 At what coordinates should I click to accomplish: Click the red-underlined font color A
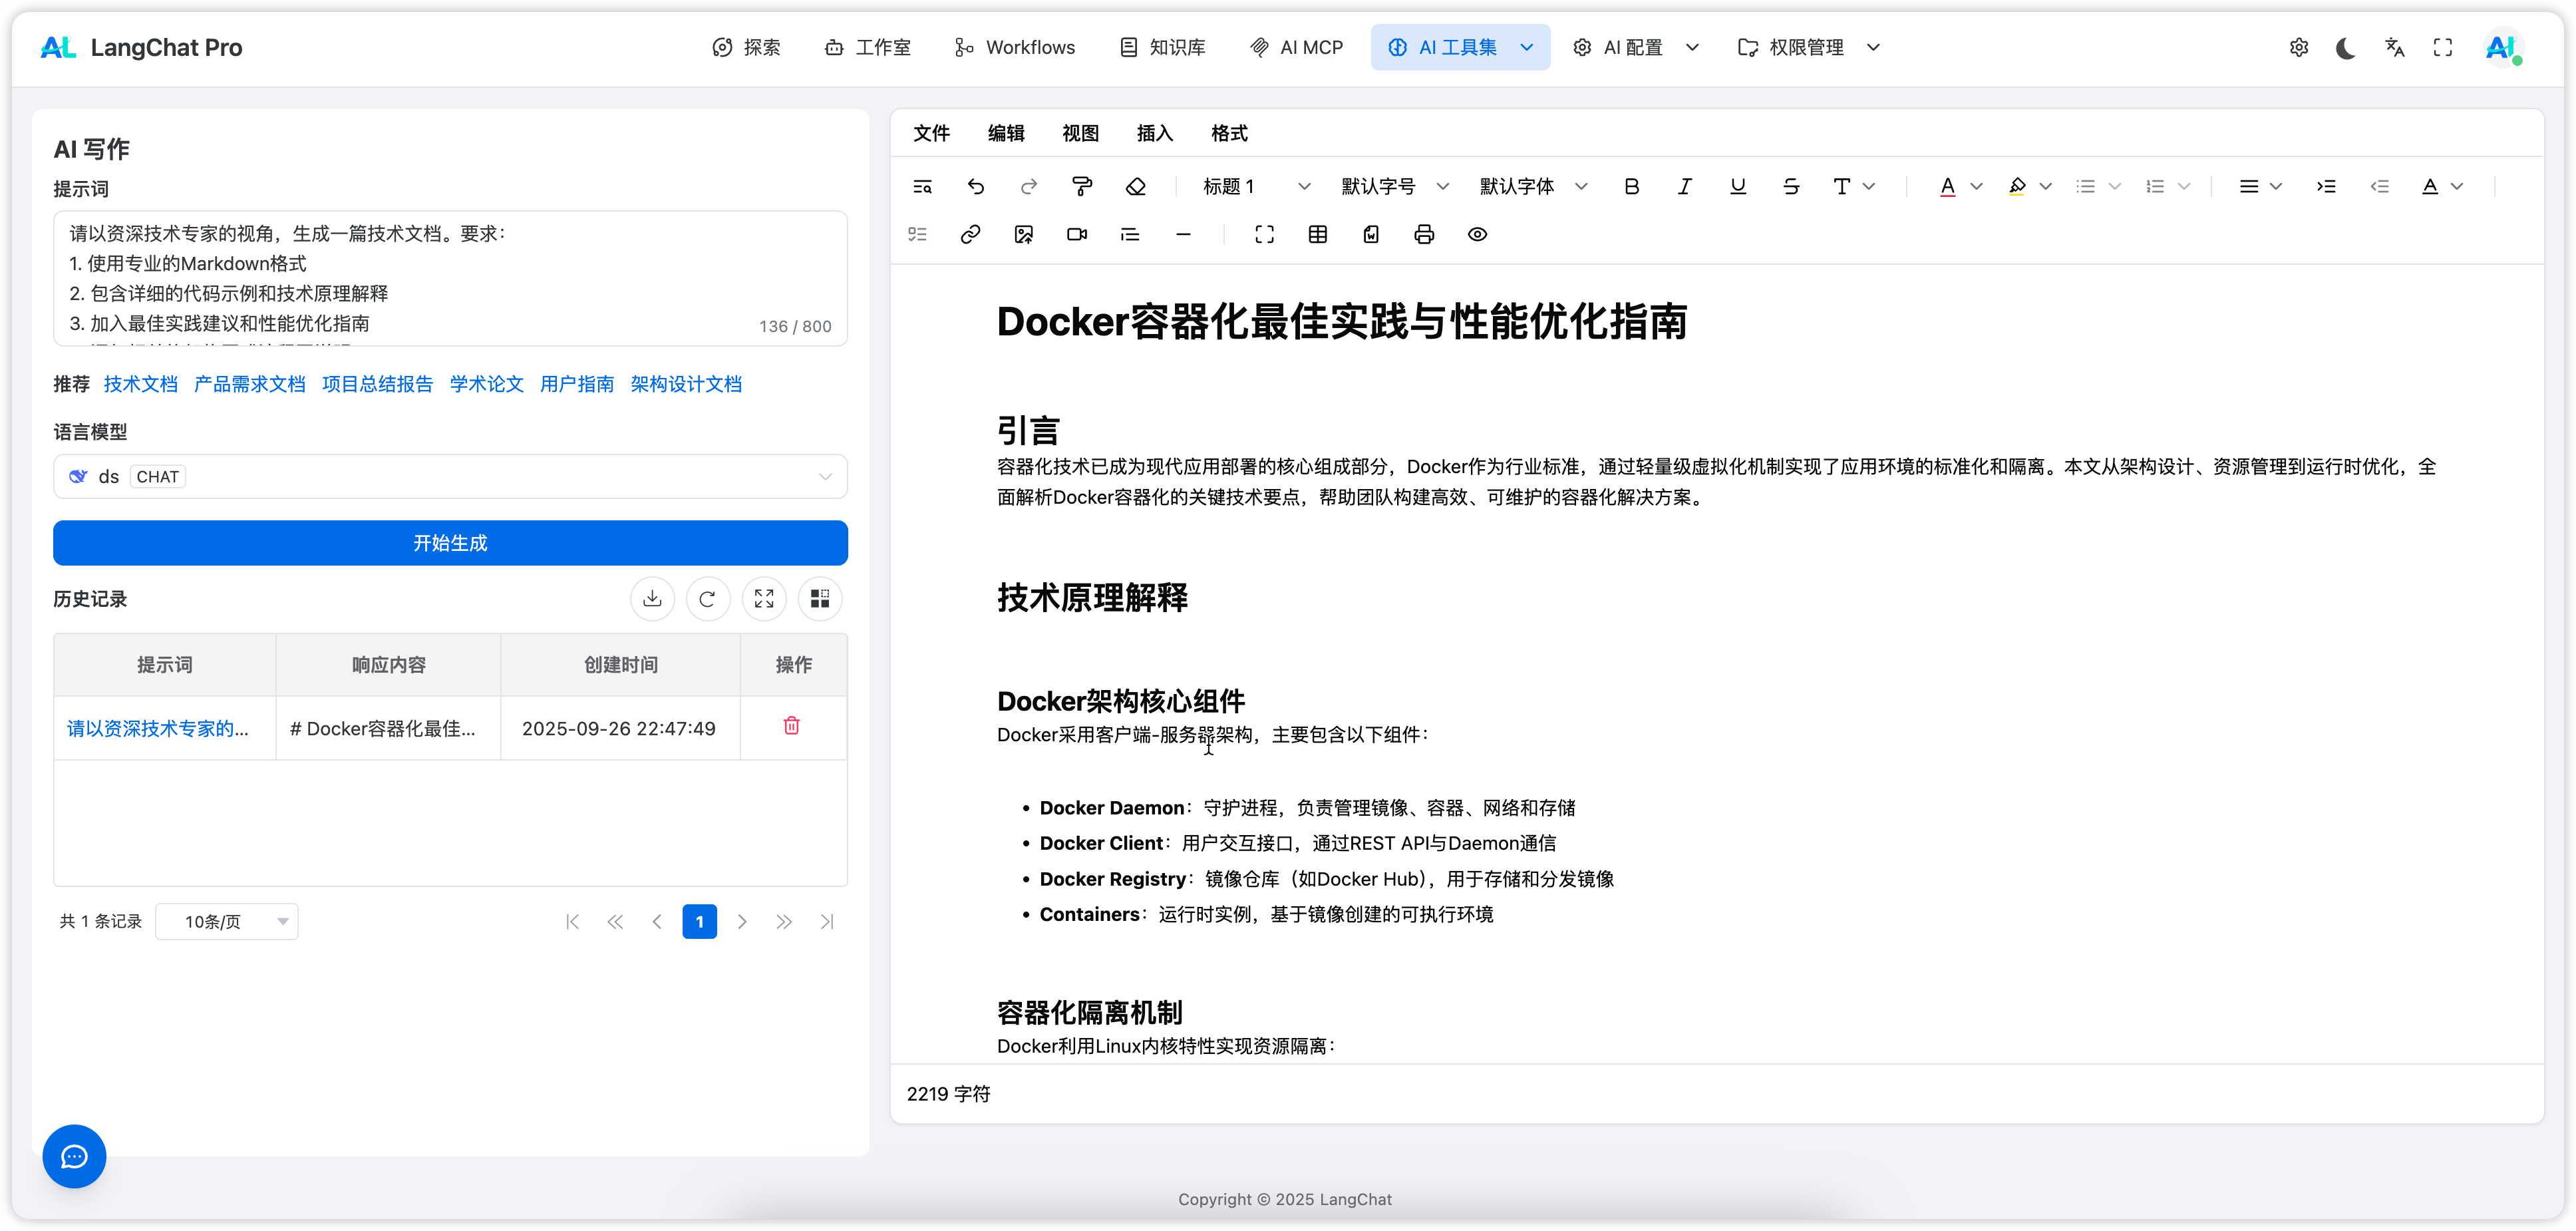pos(1947,186)
